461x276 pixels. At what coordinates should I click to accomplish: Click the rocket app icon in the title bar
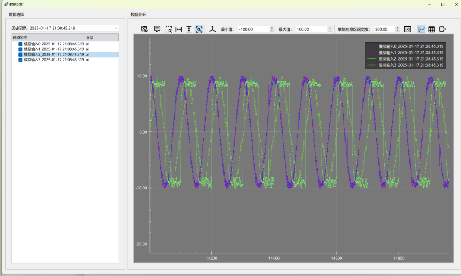(6, 4)
